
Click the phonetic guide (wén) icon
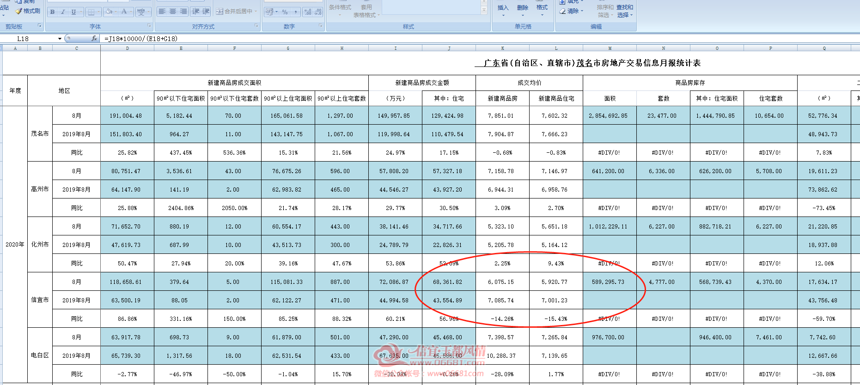tap(141, 12)
